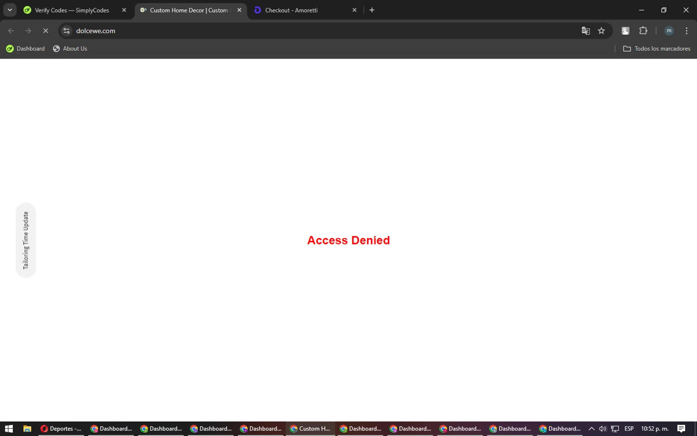
Task: Open the About Us bookmark
Action: point(70,48)
